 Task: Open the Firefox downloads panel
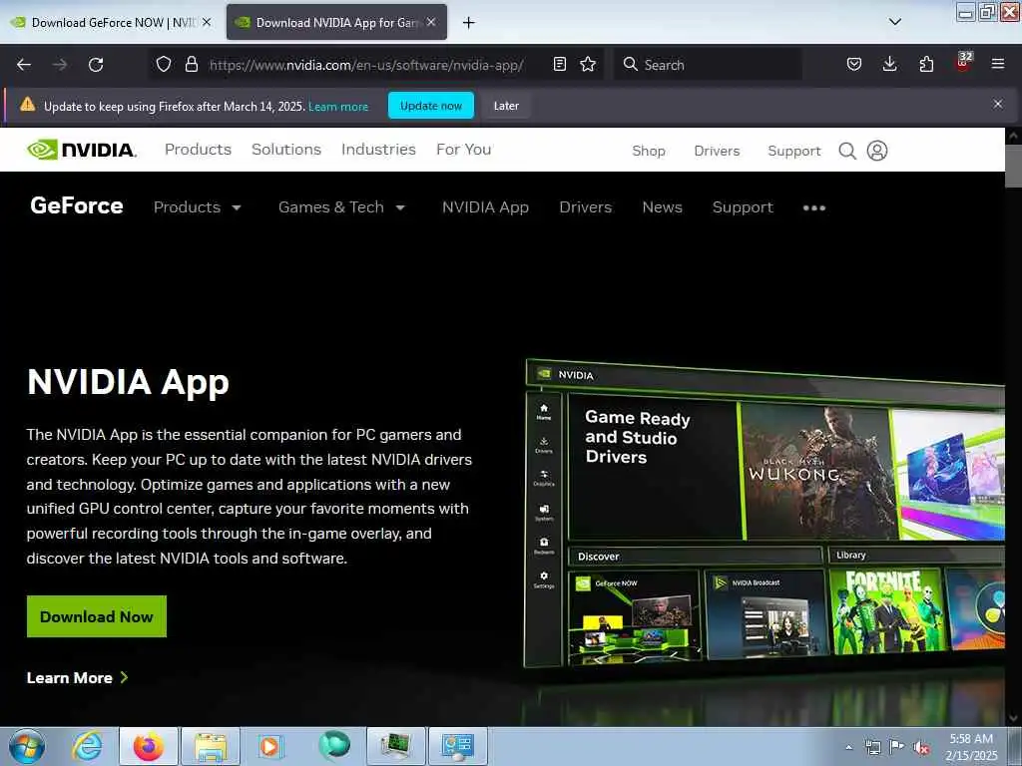889,64
